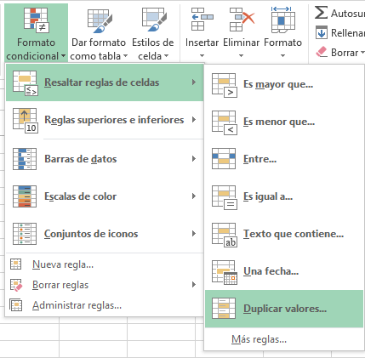Click Más reglas link
Screen dimensions: 365x358
[259, 339]
